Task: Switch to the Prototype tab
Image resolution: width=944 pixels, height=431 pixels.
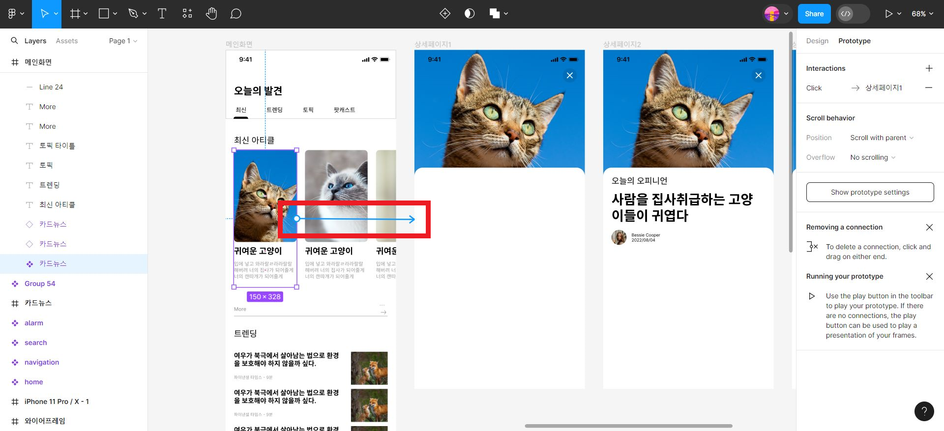Action: click(855, 41)
